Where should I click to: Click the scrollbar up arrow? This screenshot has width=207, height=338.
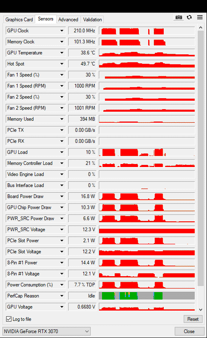[201, 27]
